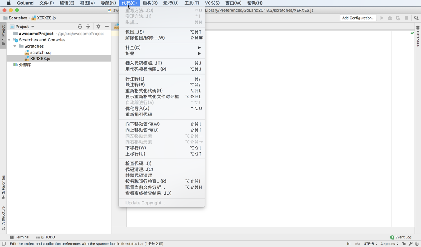Expand the 折叠 submenu
The width and height of the screenshot is (421, 247).
[162, 54]
